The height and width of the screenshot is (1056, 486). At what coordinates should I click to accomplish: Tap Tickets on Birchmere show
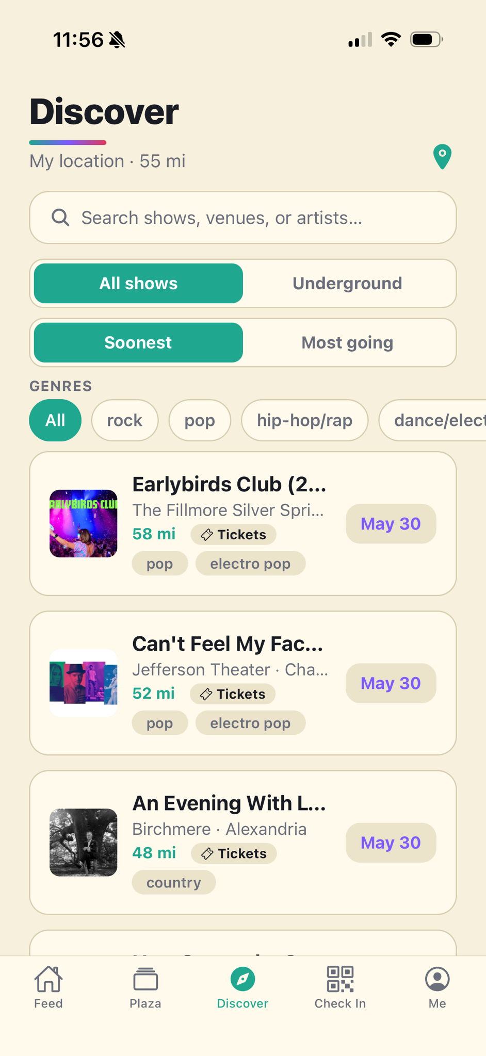(234, 853)
